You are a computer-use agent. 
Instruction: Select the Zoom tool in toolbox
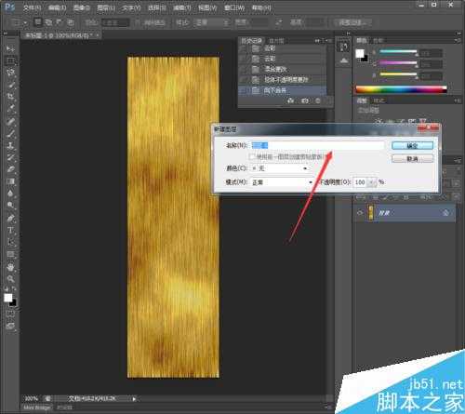click(10, 278)
